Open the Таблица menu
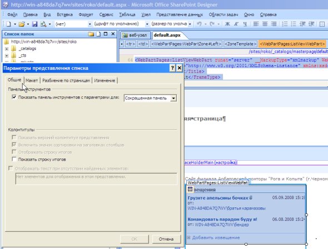This screenshot has height=249, width=328. [x=127, y=14]
